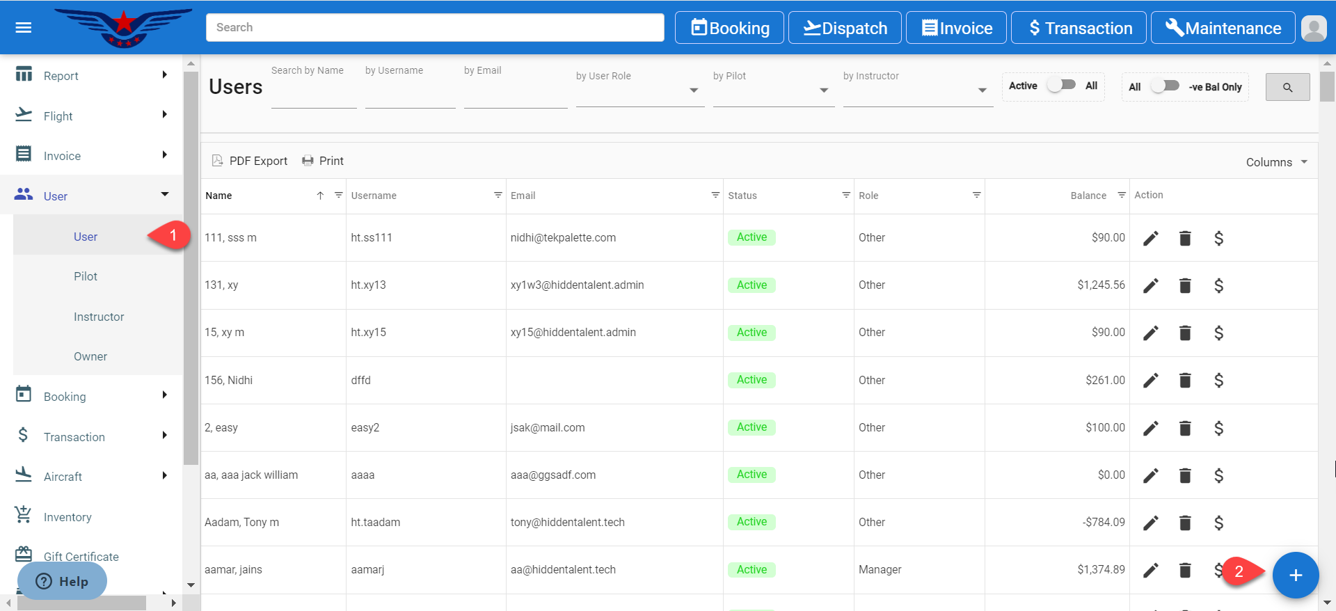Click the PDF Export button

(250, 161)
